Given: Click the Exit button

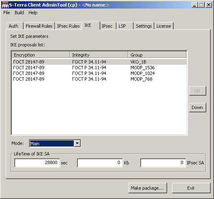Looking at the screenshot, I should tap(191, 188).
